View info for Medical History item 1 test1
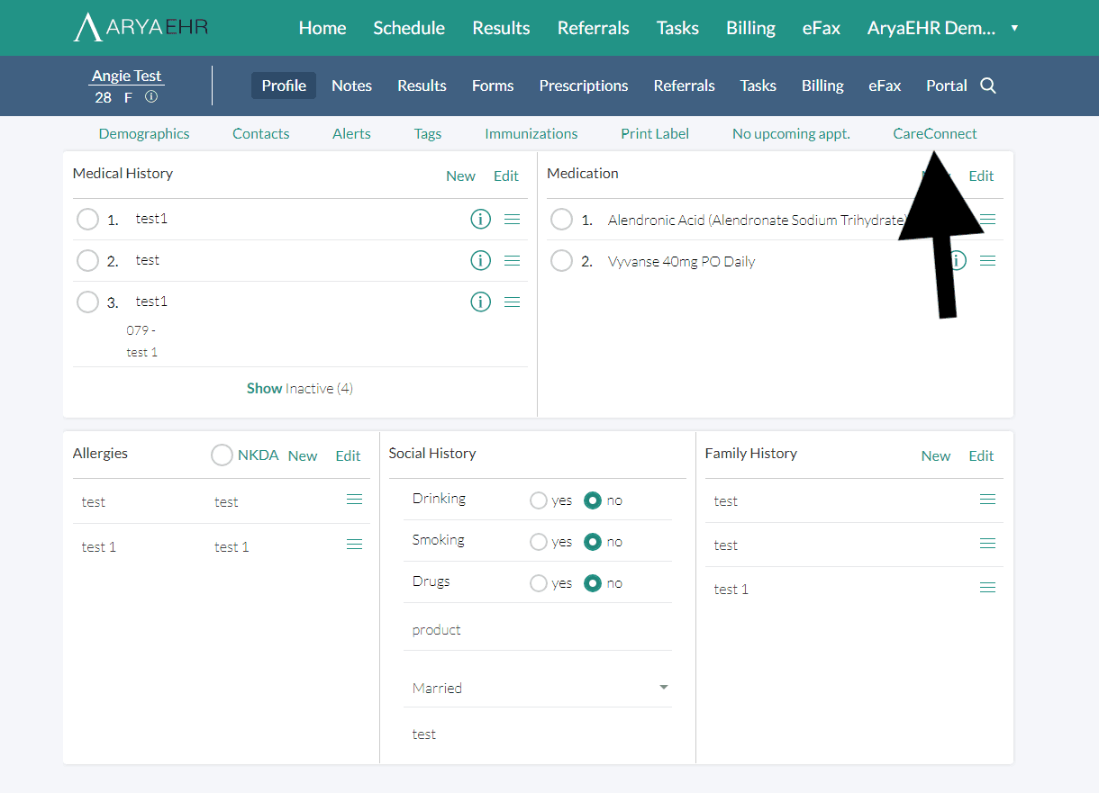 (x=481, y=219)
